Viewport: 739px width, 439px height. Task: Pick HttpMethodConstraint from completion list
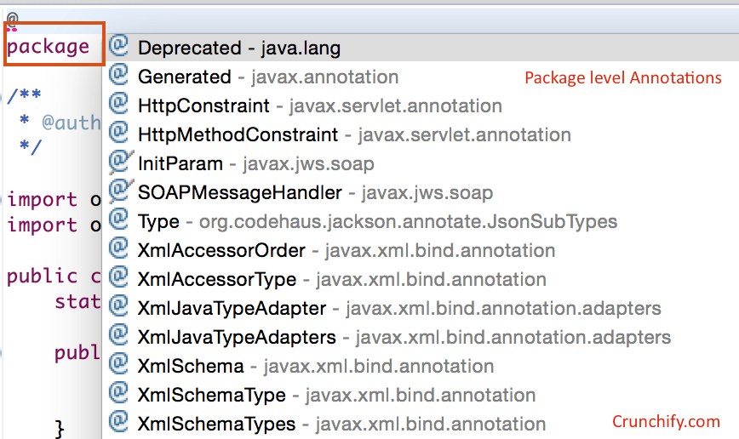pos(353,134)
